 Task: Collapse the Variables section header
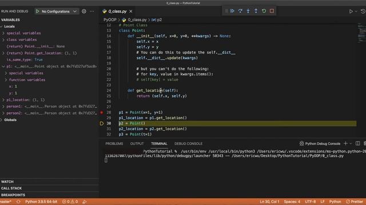(50, 20)
